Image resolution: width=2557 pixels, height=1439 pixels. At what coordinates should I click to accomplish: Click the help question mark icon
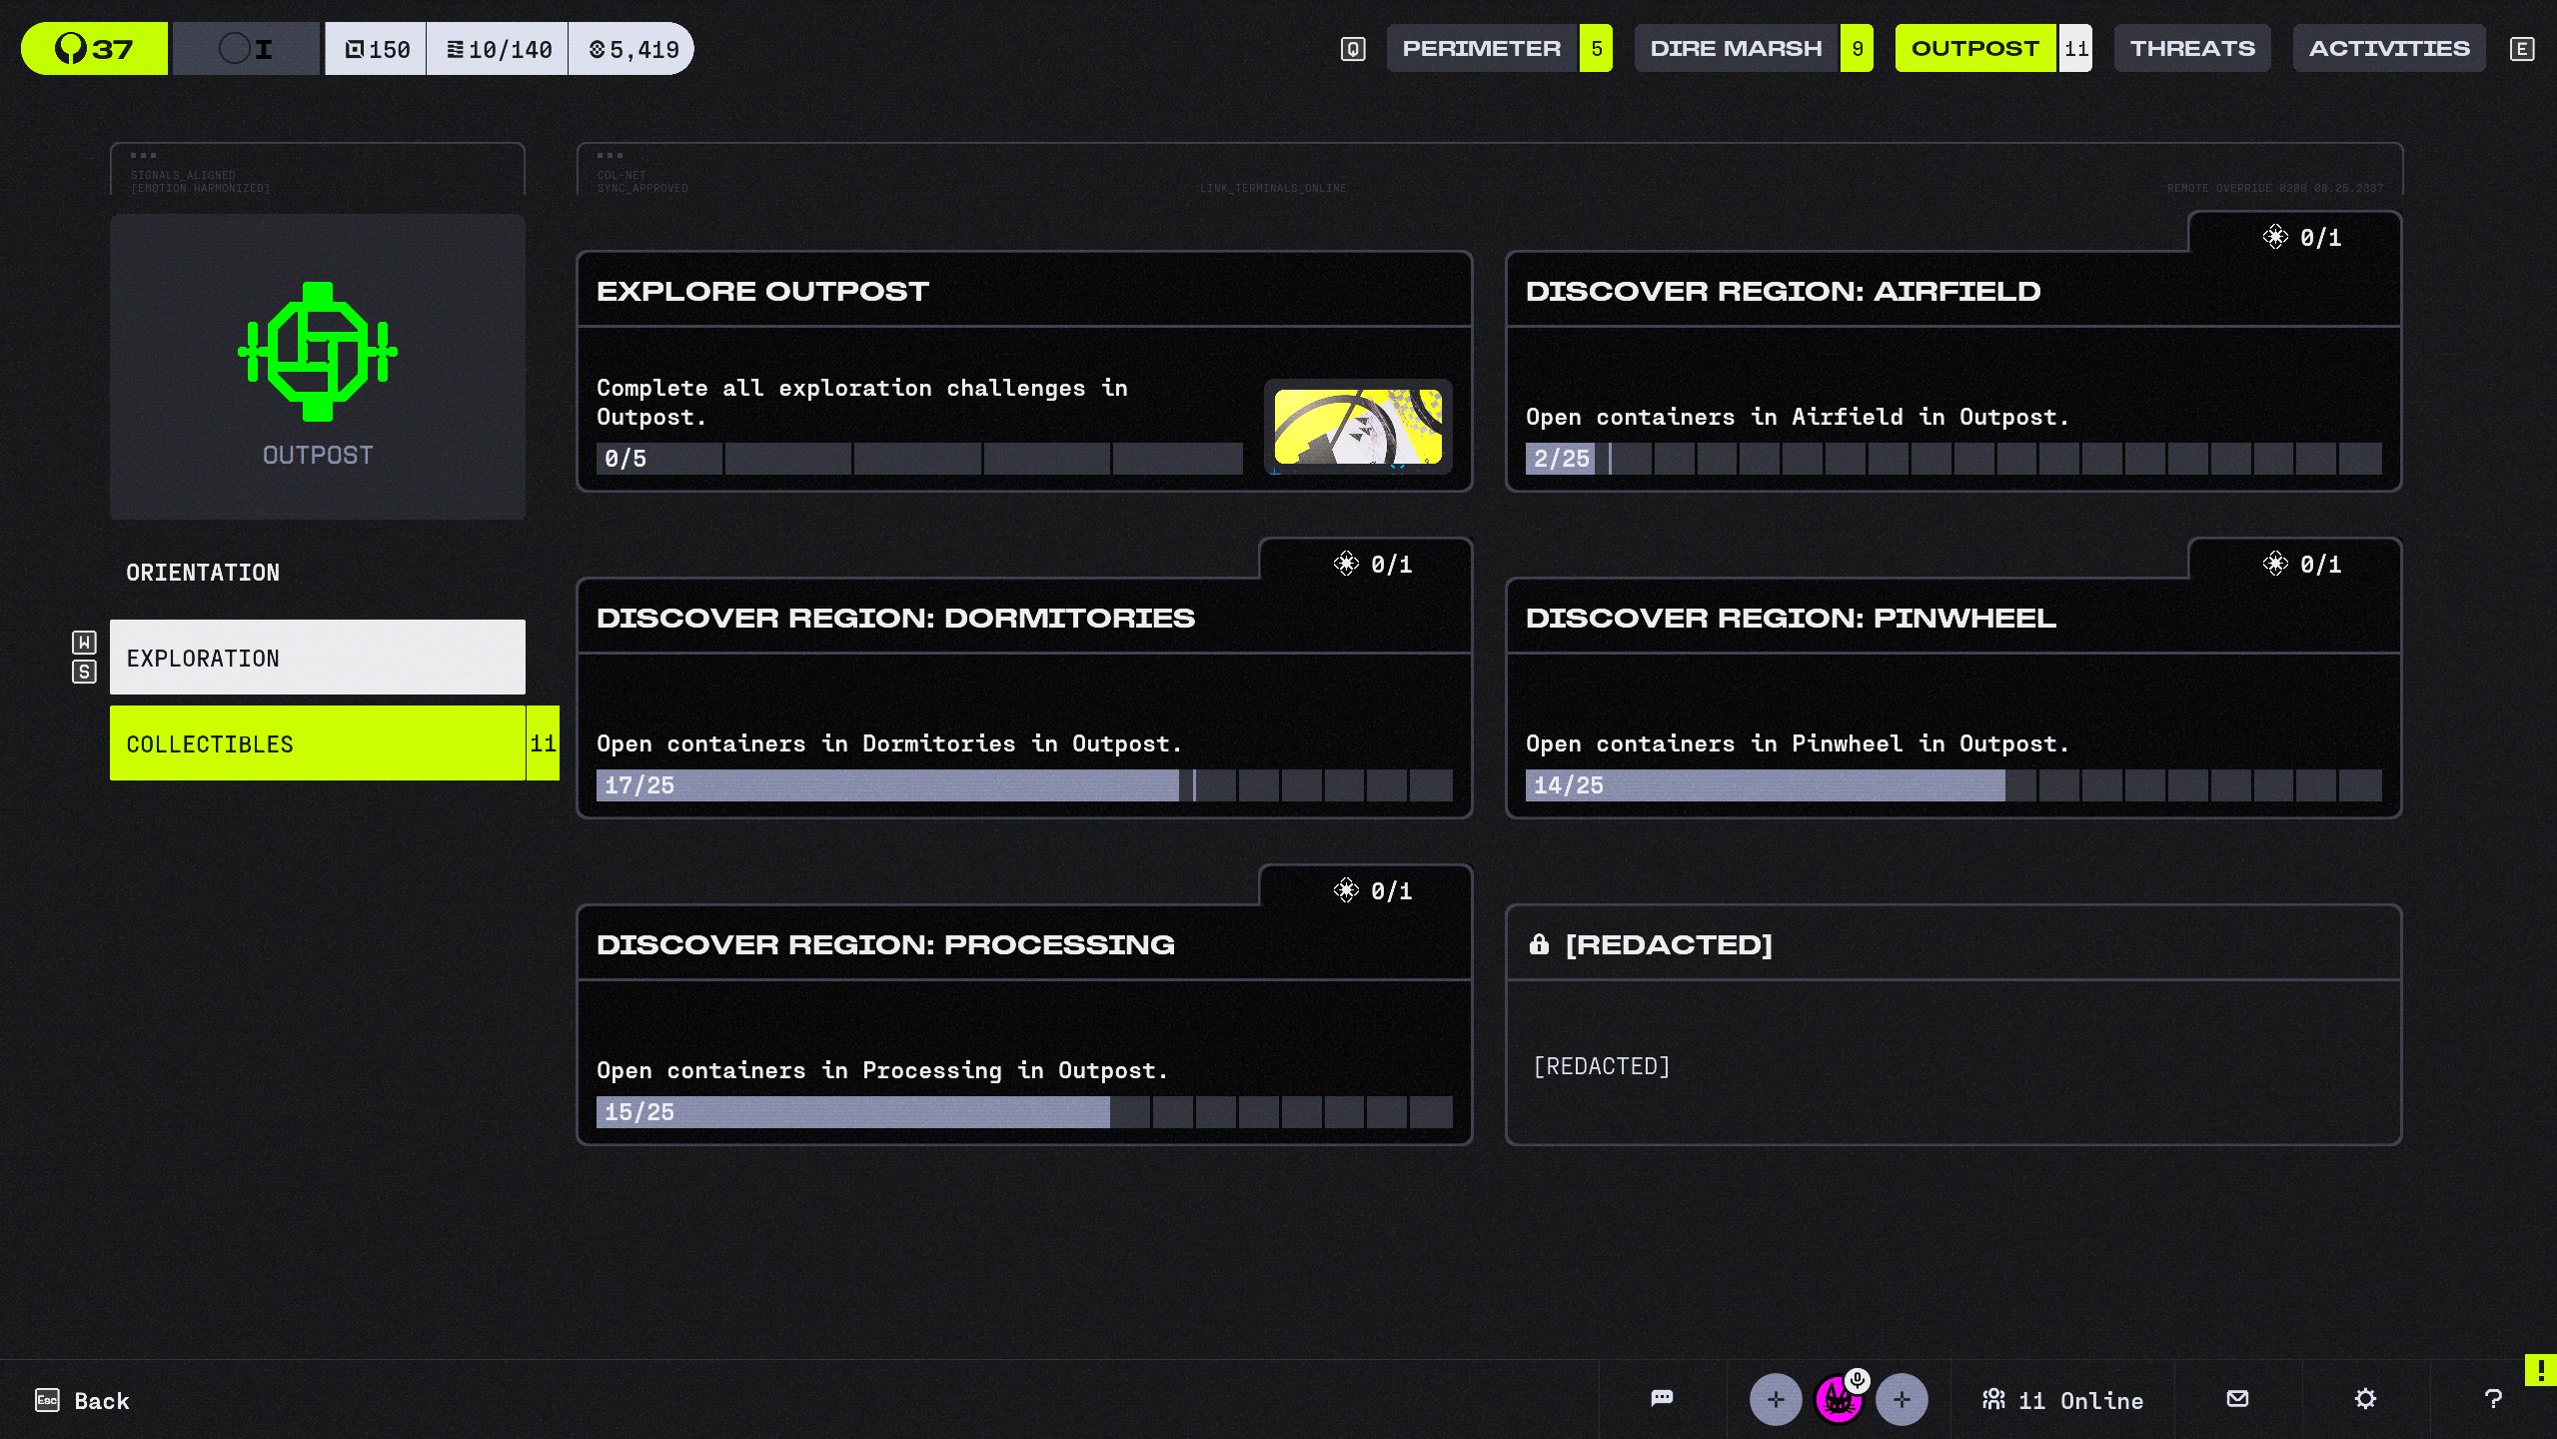(x=2493, y=1399)
